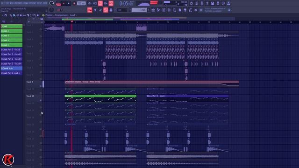299x168 pixels.
Task: Open the playlist options menu arrow
Action: pyautogui.click(x=2, y=15)
